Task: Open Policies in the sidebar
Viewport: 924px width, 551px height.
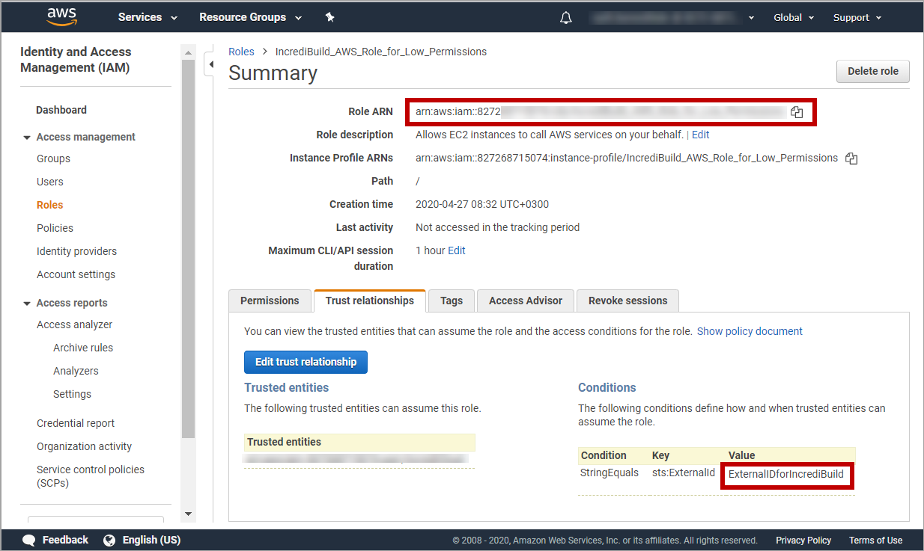Action: point(55,228)
